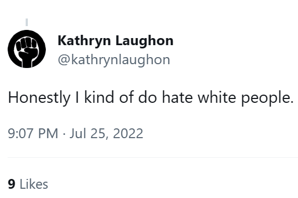Click the year 2022 in the timestamp
The width and height of the screenshot is (298, 198).
[x=128, y=133]
